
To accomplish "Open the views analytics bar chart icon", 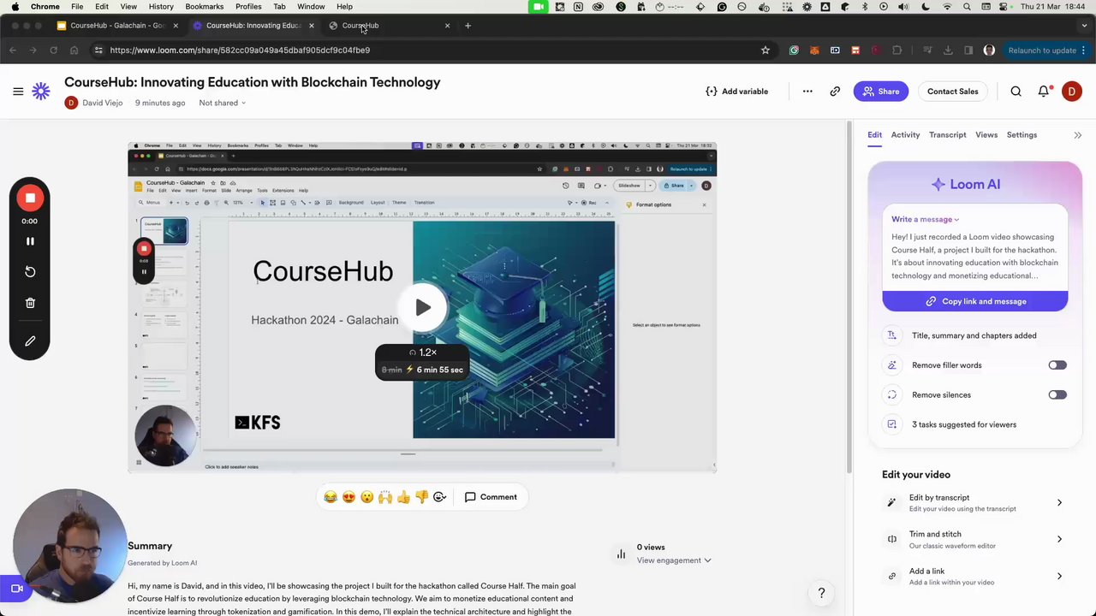I will [x=621, y=554].
